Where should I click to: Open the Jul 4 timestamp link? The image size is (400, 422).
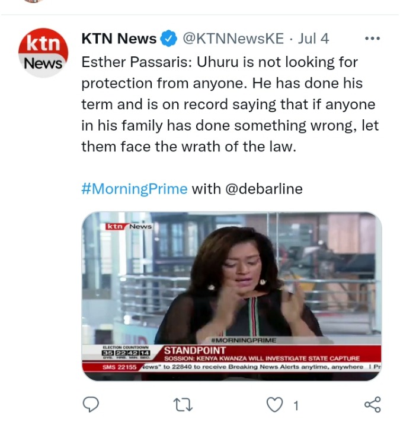click(x=313, y=39)
